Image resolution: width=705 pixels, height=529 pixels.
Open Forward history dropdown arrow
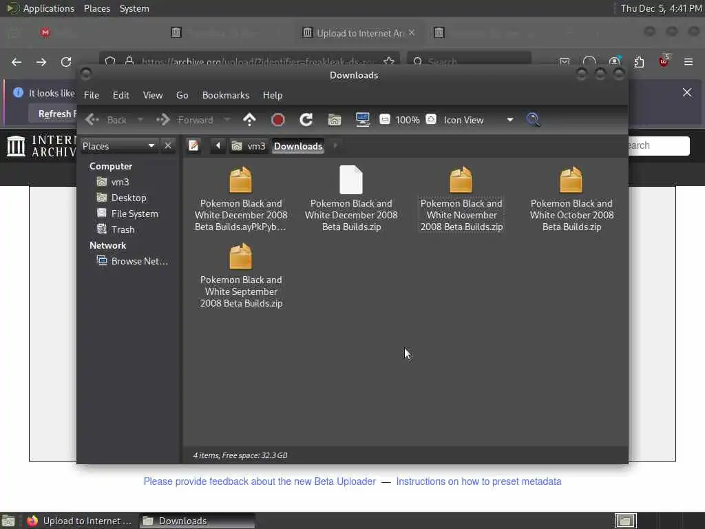coord(227,120)
